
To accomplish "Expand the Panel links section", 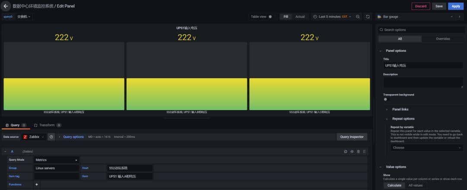I will click(x=400, y=109).
